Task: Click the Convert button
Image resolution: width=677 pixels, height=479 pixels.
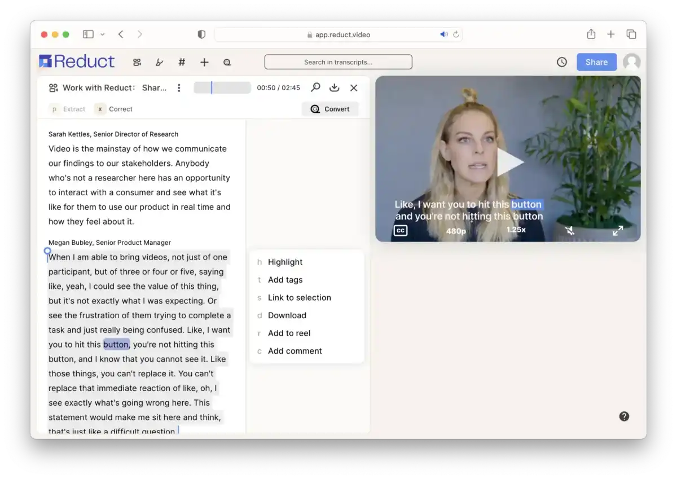Action: pos(330,109)
